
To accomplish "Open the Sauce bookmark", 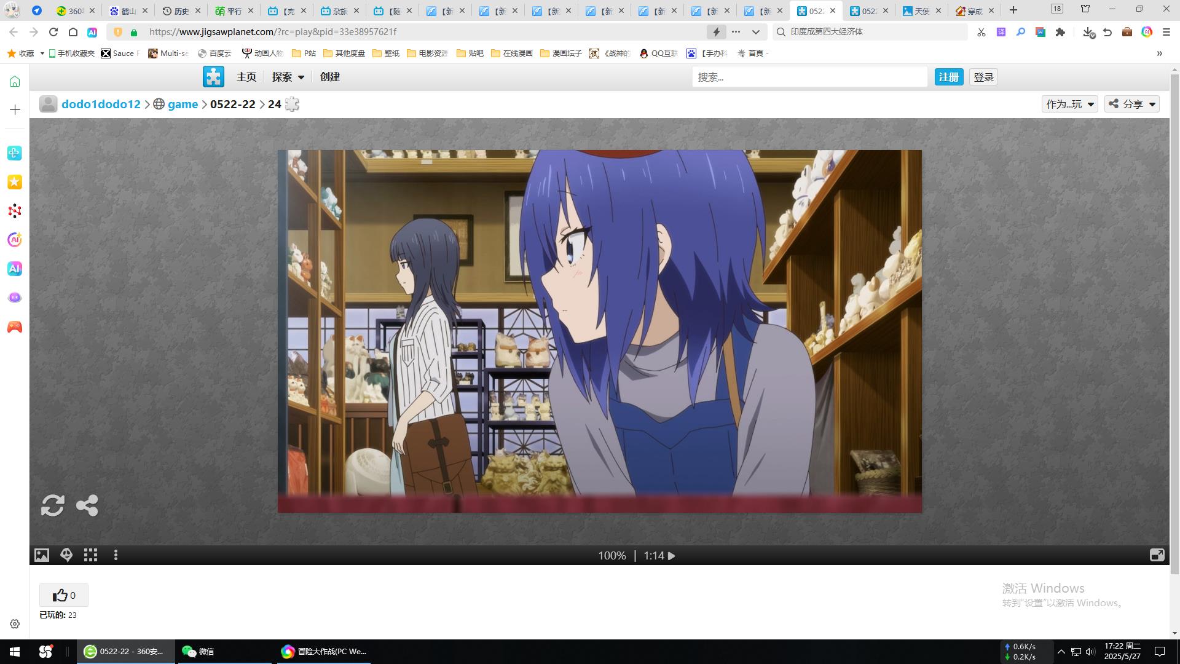I will (120, 53).
